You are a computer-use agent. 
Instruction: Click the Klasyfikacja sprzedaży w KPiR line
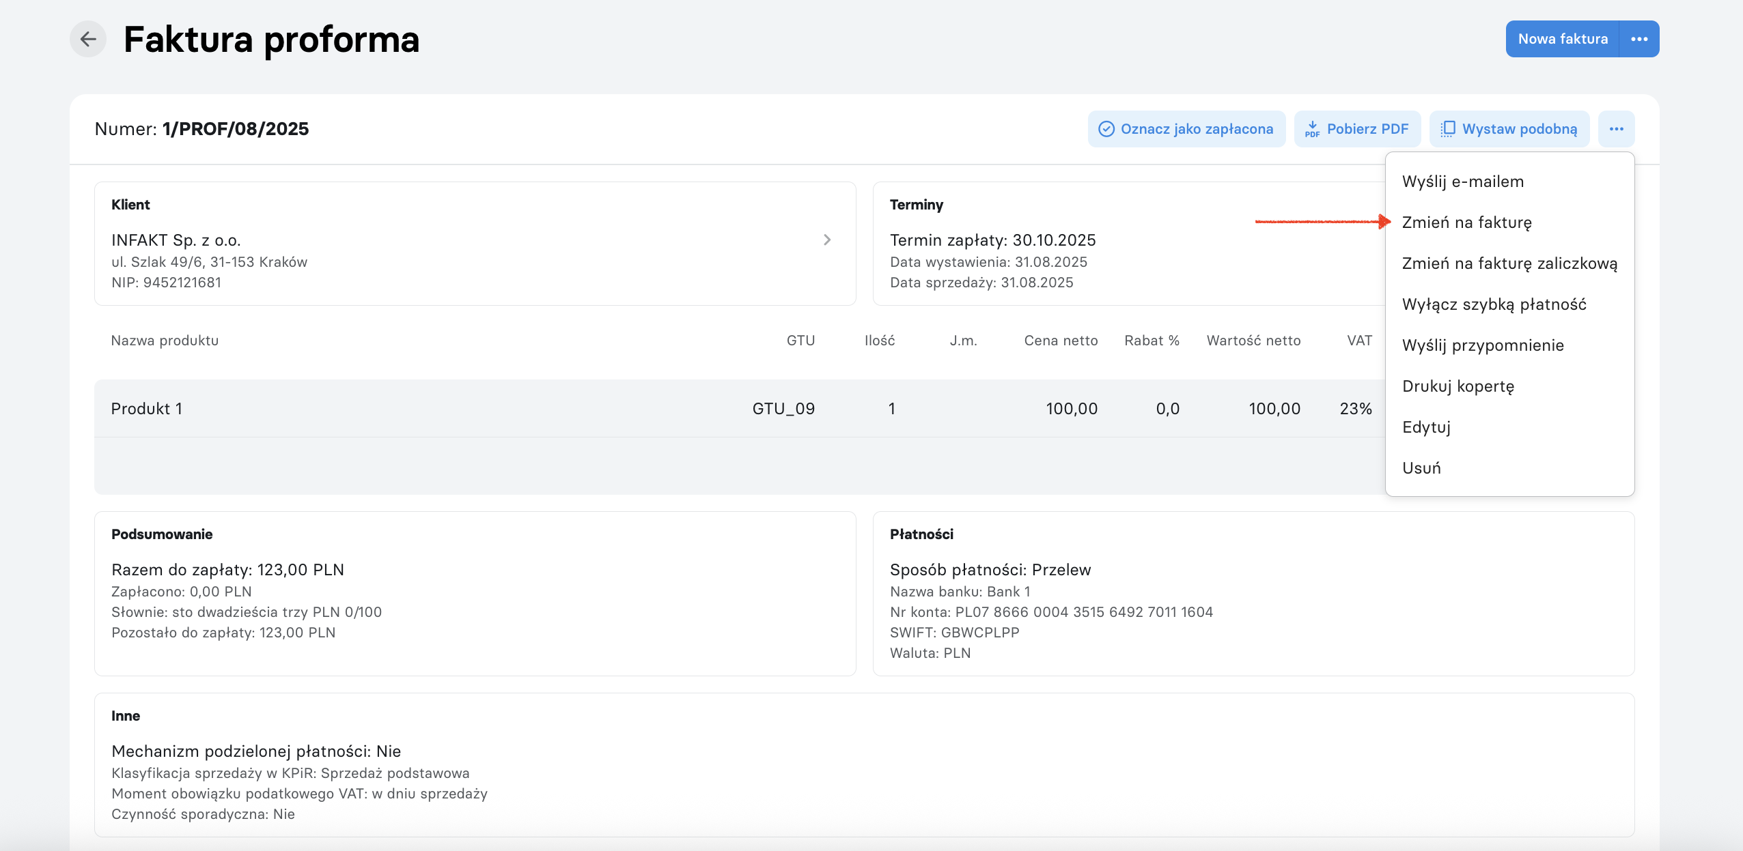(x=290, y=773)
